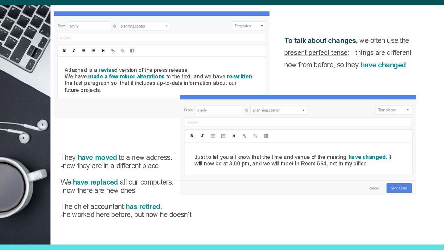Viewport: 444px width, 250px height.
Task: Click 'To talk about changes' heading text
Action: (320, 41)
